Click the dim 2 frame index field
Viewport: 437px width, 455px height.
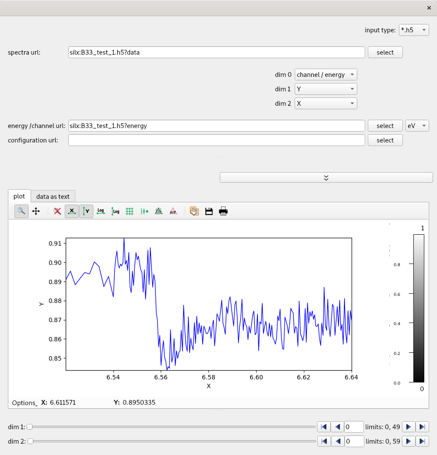354,441
